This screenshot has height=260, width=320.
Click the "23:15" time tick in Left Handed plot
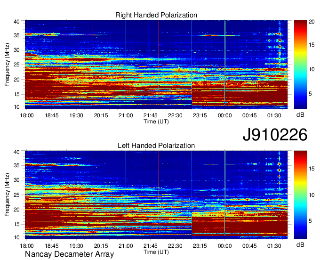point(200,246)
